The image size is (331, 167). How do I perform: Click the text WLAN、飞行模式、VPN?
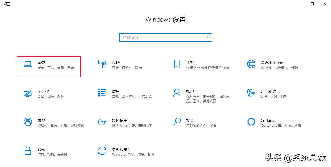(x=279, y=68)
